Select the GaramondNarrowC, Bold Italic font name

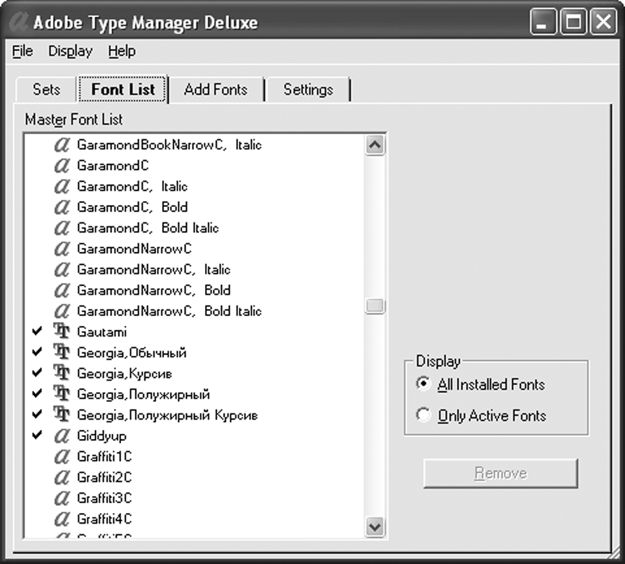point(169,311)
